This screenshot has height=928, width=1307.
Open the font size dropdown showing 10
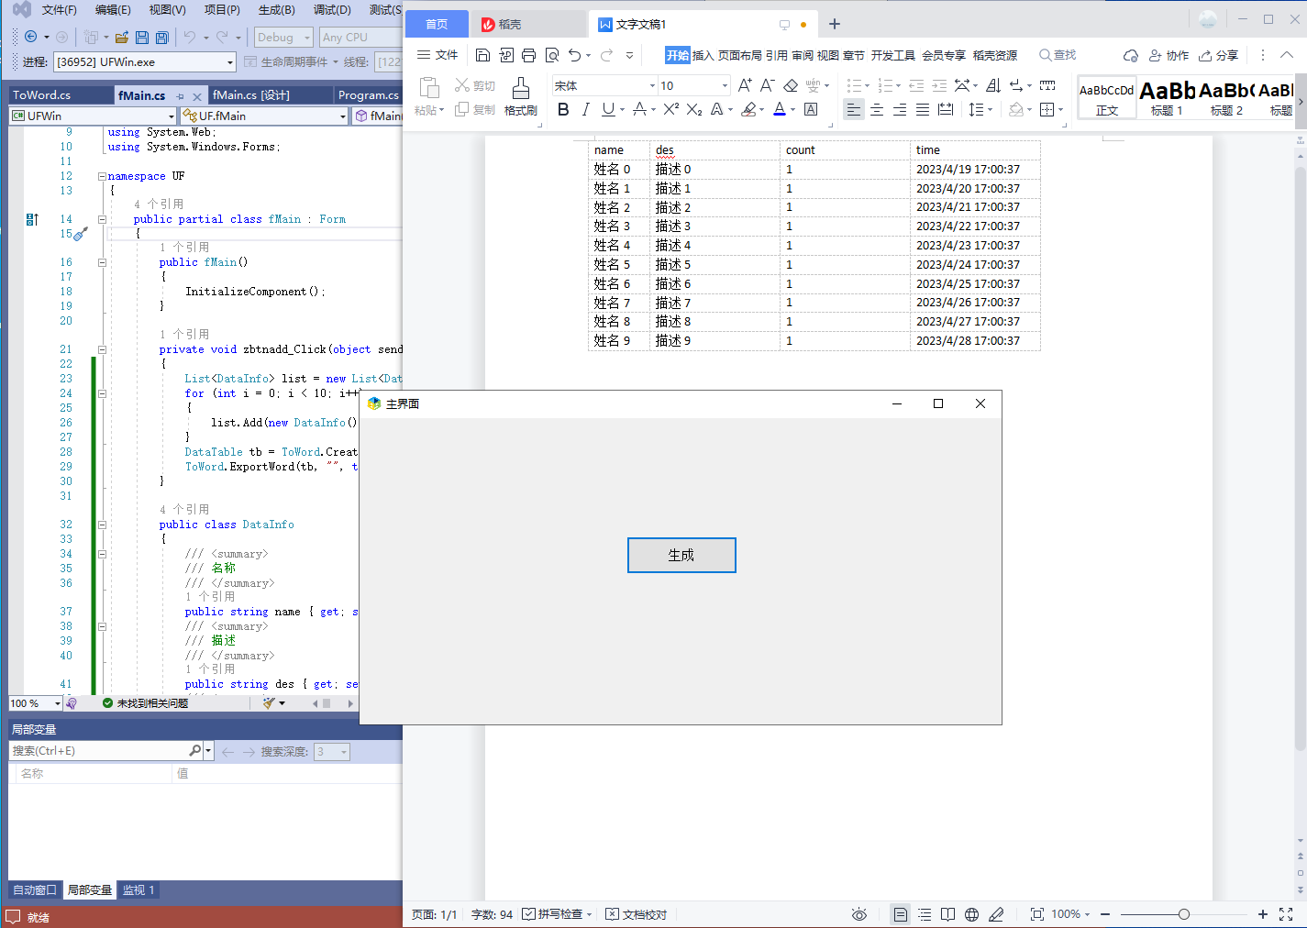pyautogui.click(x=725, y=85)
